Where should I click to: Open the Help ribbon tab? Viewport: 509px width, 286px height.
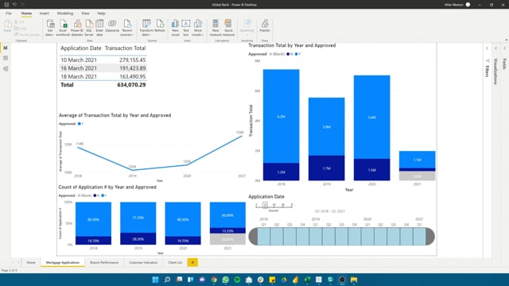point(101,14)
